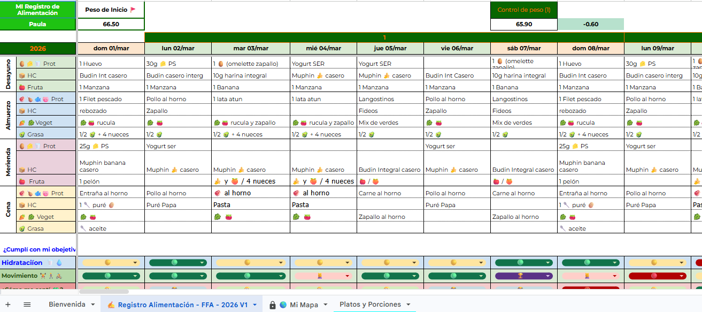Switch to the Bienvenida sheet tab
Image resolution: width=702 pixels, height=312 pixels.
[x=66, y=305]
